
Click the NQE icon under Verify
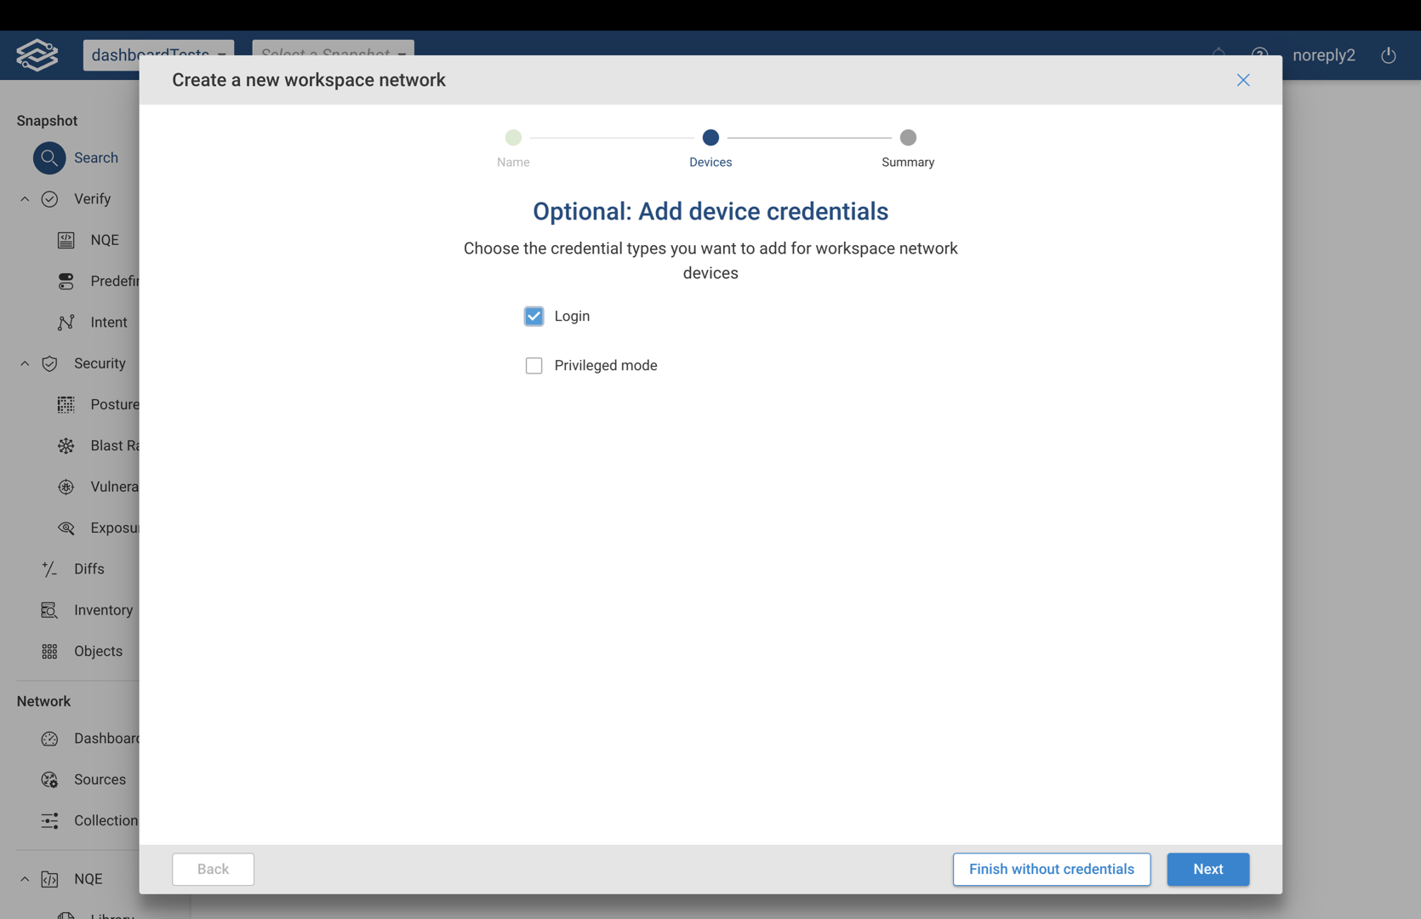[66, 240]
